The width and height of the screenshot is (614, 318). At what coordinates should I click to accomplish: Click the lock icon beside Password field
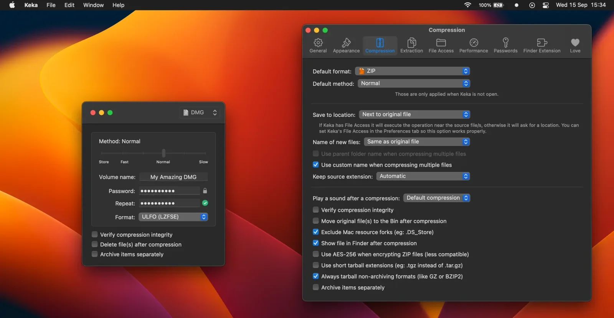click(205, 191)
